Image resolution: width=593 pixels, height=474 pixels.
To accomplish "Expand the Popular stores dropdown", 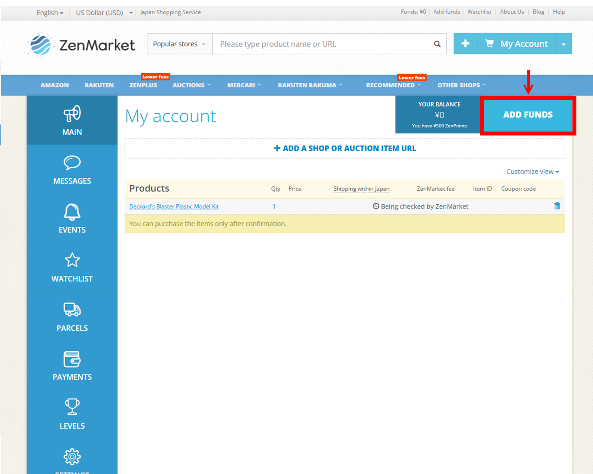I will pyautogui.click(x=179, y=44).
